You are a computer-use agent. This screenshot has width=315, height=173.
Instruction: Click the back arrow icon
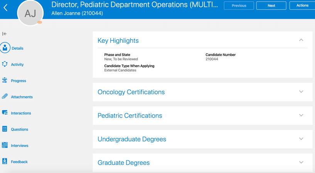click(x=5, y=8)
